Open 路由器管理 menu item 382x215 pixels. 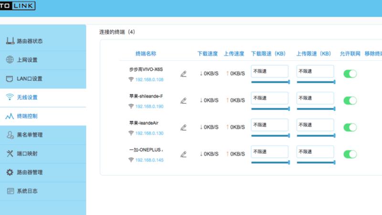43,172
